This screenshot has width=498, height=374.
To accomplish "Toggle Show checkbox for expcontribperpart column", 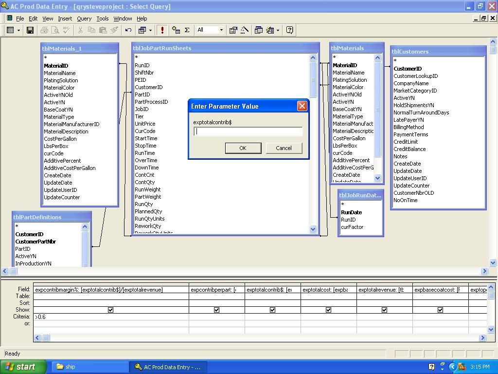I will pos(216,310).
